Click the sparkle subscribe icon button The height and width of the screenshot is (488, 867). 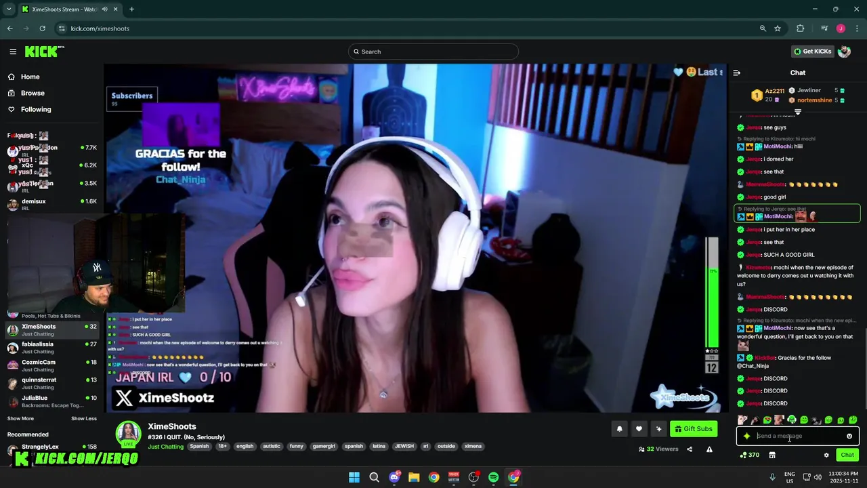pyautogui.click(x=658, y=428)
